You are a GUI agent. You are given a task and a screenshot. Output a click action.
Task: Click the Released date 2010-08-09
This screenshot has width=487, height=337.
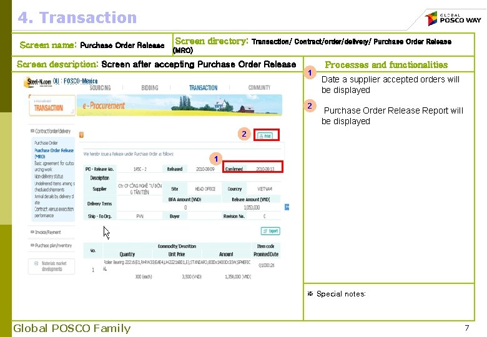(x=205, y=169)
